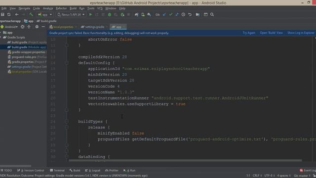Click the scroll-from-source target icon in Project panel

click(x=23, y=27)
